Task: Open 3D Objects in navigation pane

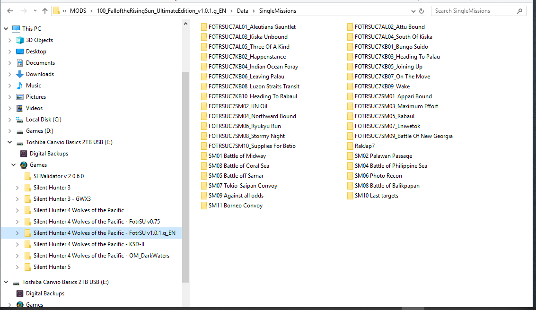Action: (x=39, y=40)
